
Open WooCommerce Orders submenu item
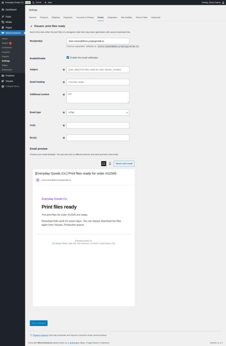pos(5,43)
